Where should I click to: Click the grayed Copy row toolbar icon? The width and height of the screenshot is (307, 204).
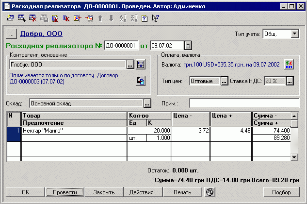44,18
